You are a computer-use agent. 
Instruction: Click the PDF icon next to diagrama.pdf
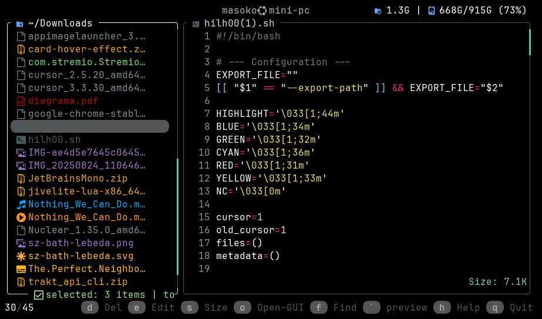coord(21,101)
